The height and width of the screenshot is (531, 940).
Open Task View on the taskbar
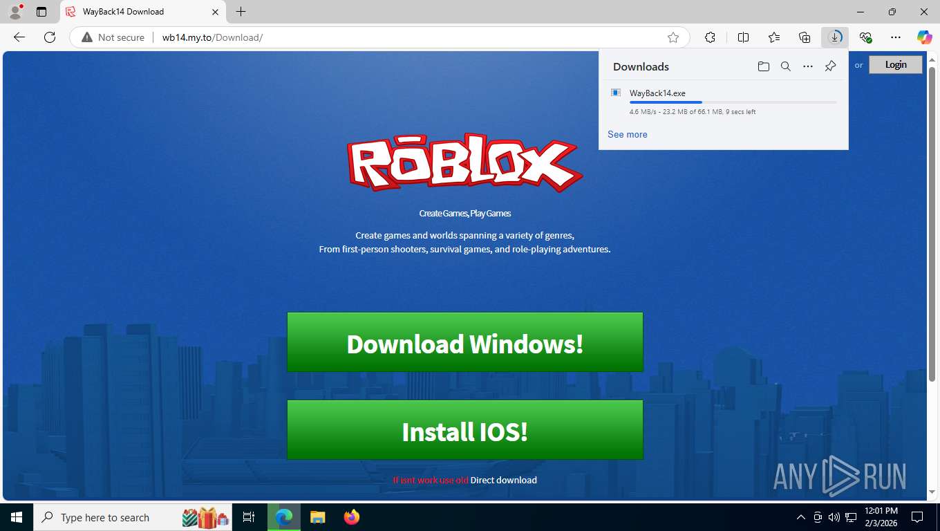tap(249, 517)
